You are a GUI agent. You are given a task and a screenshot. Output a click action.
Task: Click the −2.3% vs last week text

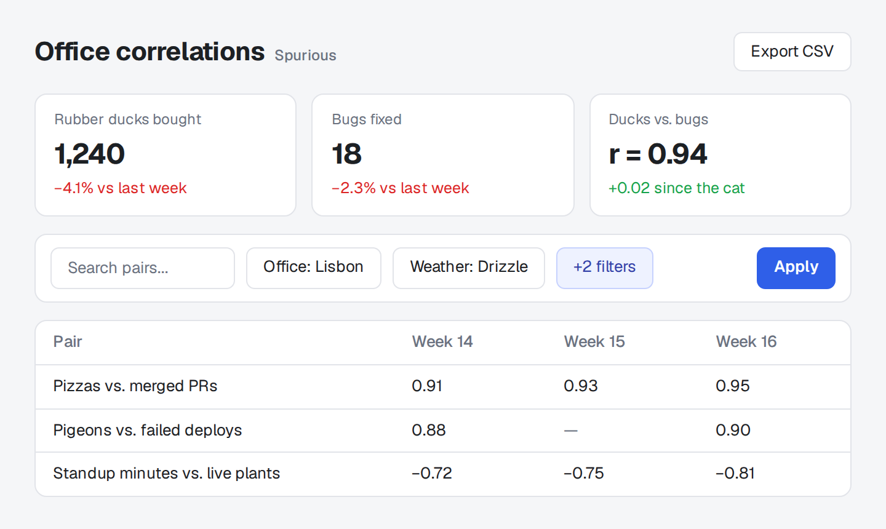tap(401, 188)
